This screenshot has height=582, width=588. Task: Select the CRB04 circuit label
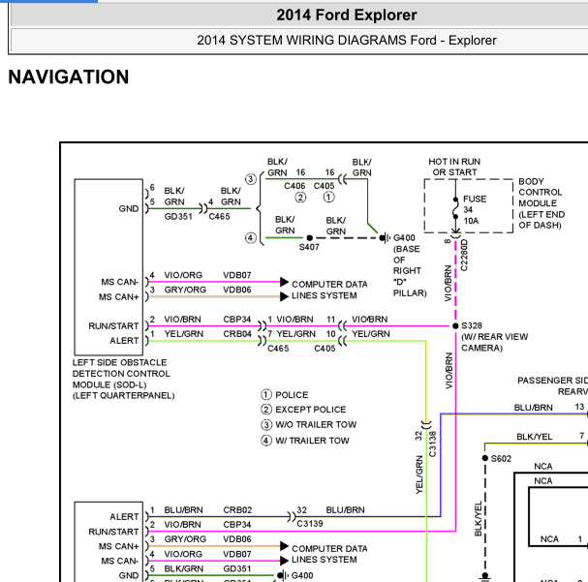point(237,333)
